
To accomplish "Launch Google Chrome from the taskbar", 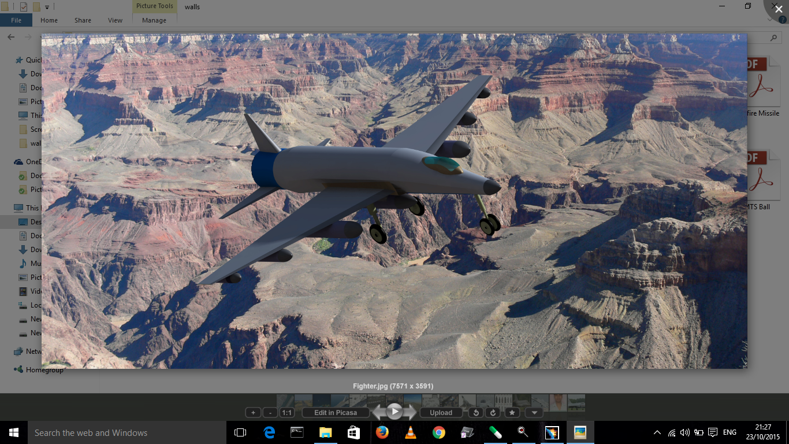I will coord(439,432).
